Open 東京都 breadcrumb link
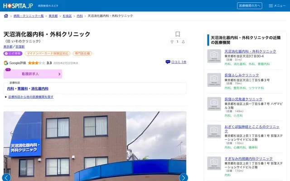Viewport: 290px width, 181px height. point(53,16)
